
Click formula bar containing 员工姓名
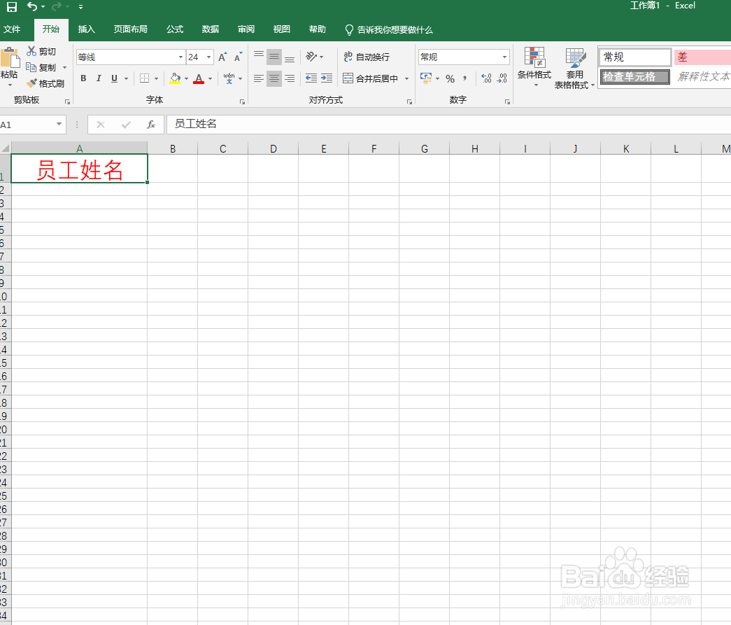(448, 124)
